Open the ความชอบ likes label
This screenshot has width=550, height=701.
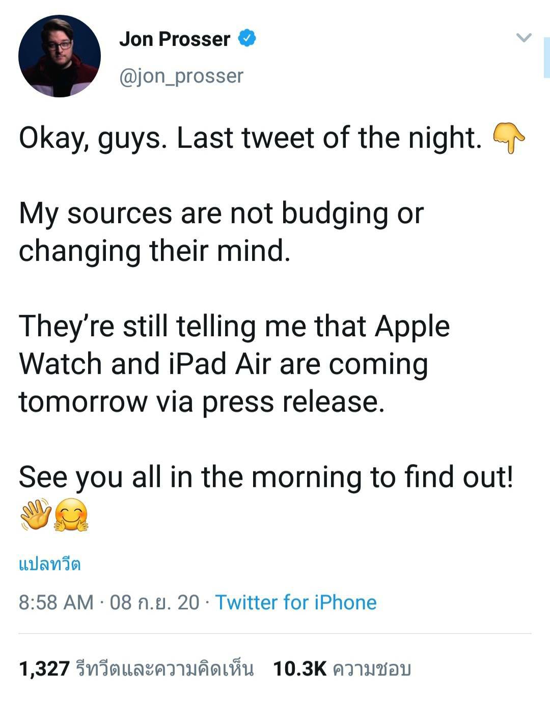coord(372,669)
